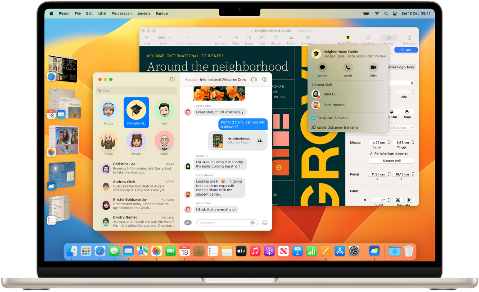The width and height of the screenshot is (479, 292).
Task: Open Christina Lee conversation
Action: pos(136,168)
